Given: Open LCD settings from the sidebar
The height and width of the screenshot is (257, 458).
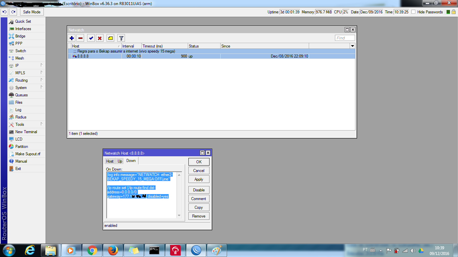Looking at the screenshot, I should pos(26,139).
